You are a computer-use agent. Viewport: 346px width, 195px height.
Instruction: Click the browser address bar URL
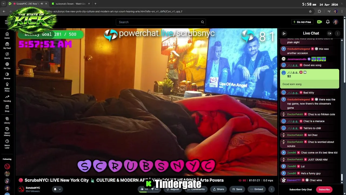point(115,11)
